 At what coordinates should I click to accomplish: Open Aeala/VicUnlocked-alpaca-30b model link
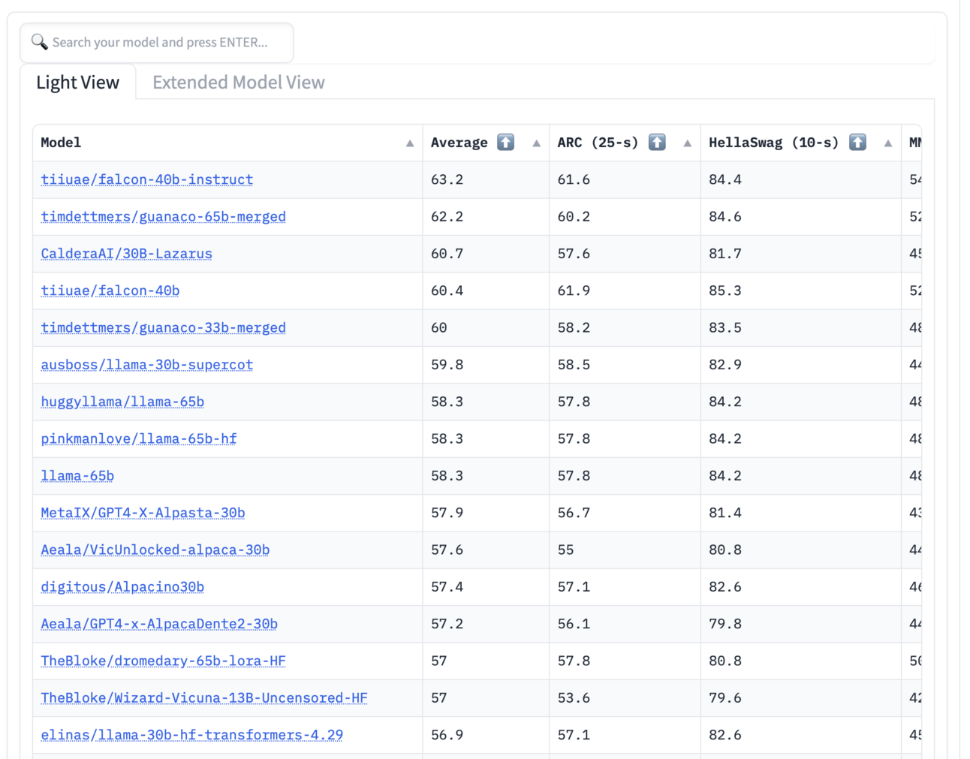point(155,550)
